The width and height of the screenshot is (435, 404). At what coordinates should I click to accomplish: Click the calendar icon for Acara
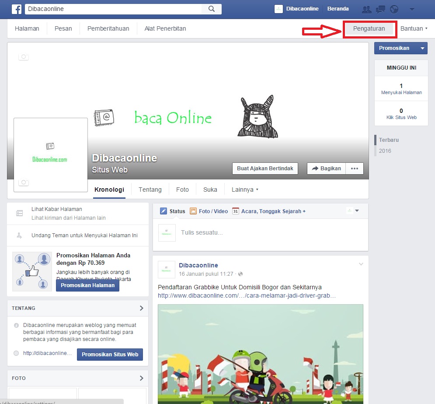pos(236,211)
